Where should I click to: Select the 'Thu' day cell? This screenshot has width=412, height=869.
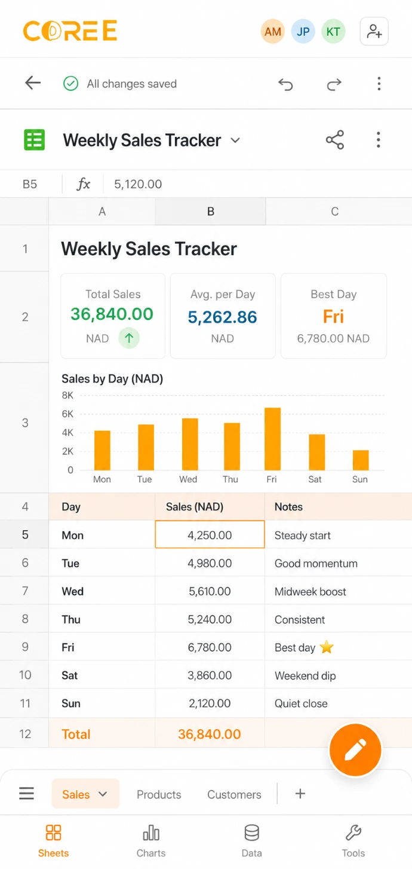click(x=102, y=619)
